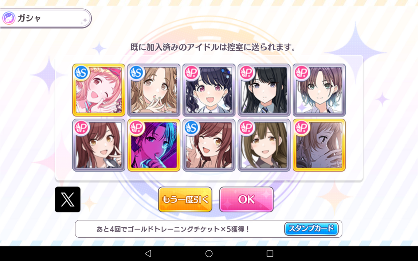This screenshot has height=261, width=418.
Task: Select the bottom-left brown-haired idol card
Action: (99, 145)
